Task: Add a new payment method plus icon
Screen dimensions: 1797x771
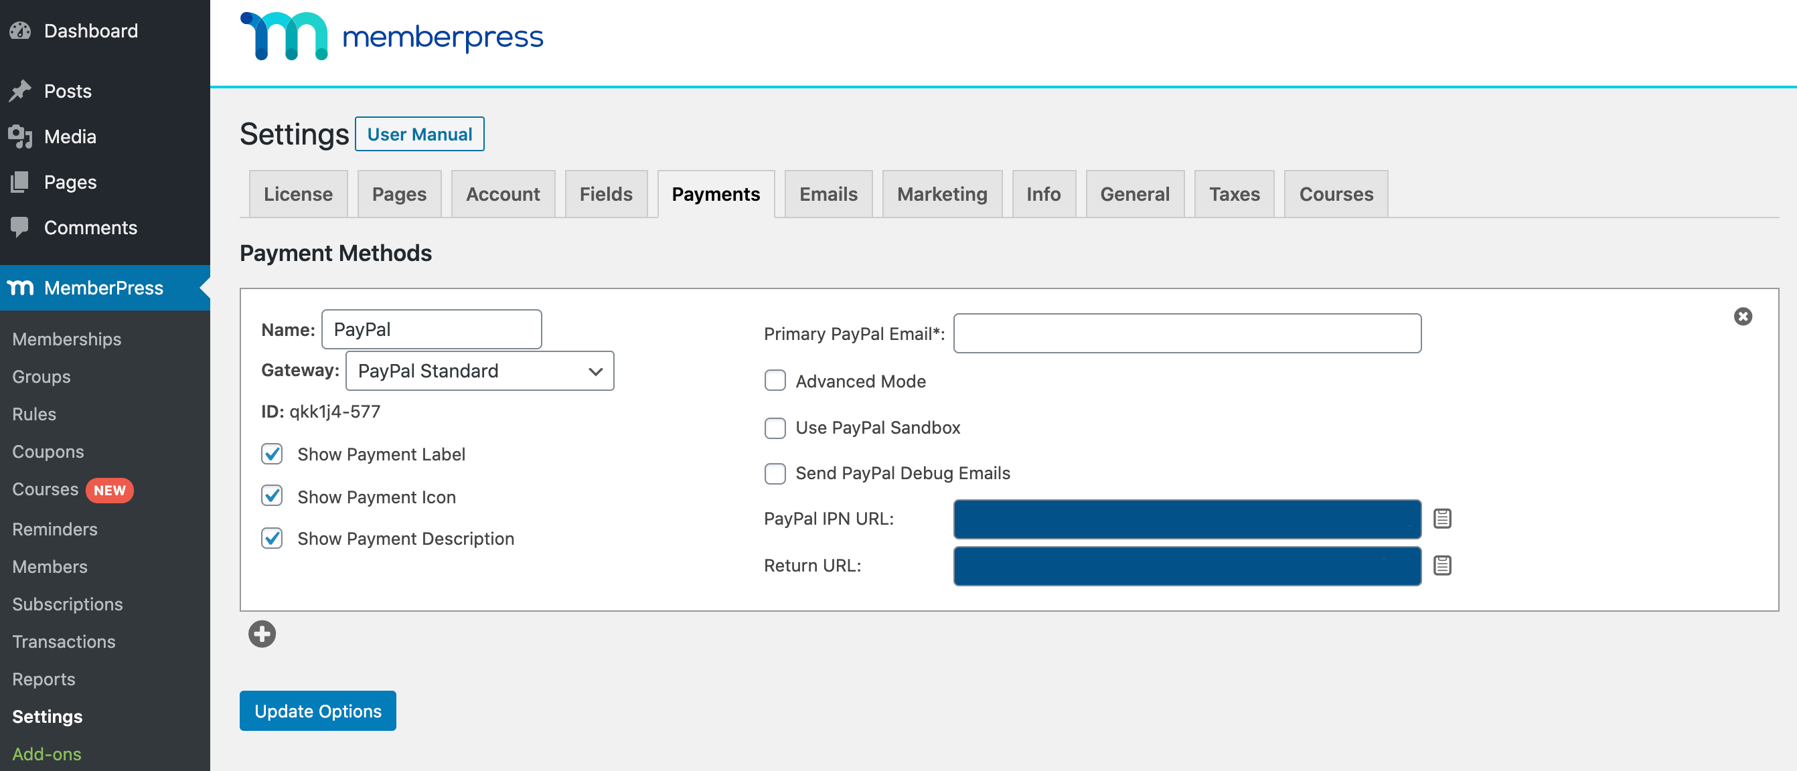Action: [x=262, y=634]
